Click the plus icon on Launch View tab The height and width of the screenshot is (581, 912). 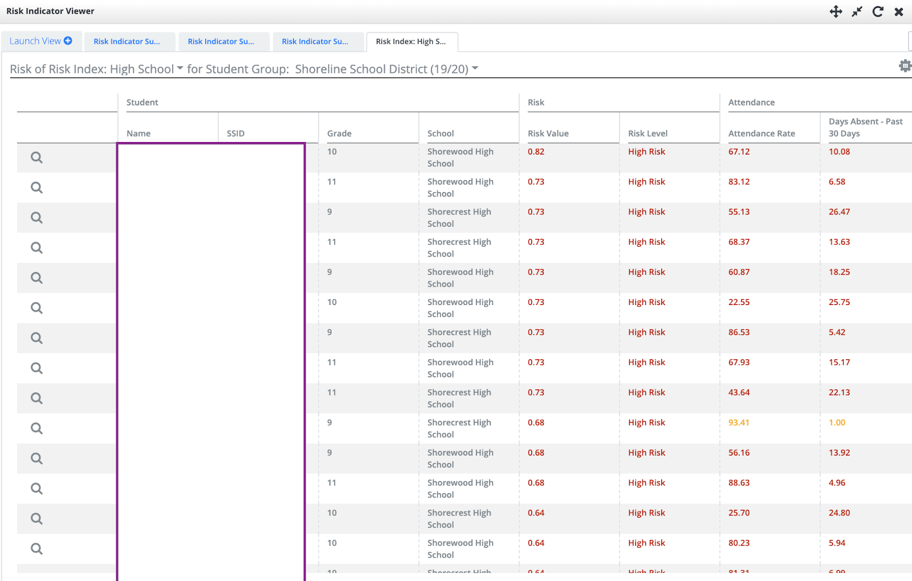(x=68, y=40)
